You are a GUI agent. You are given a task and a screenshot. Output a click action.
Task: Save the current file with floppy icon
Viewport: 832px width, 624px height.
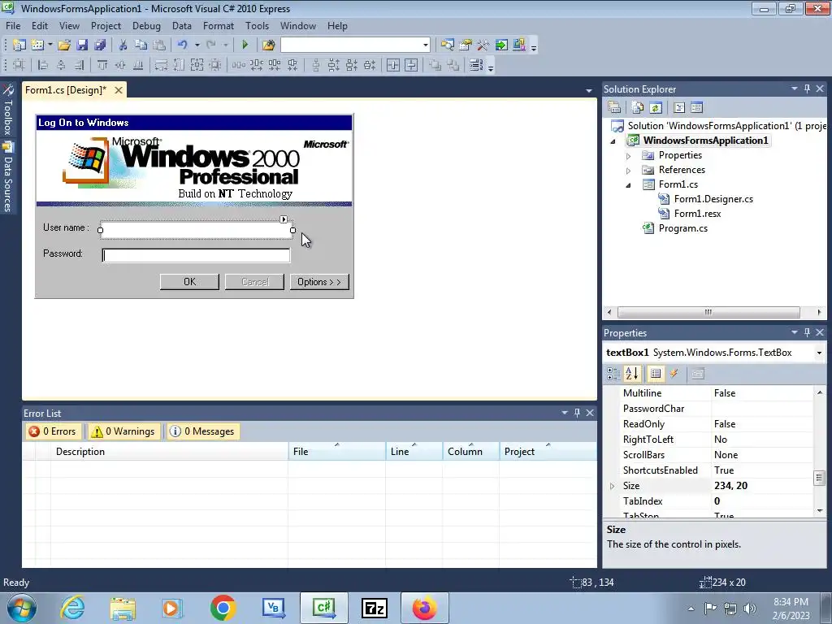click(82, 45)
